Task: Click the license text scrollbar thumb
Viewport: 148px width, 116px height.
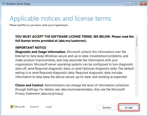Action: click(137, 42)
